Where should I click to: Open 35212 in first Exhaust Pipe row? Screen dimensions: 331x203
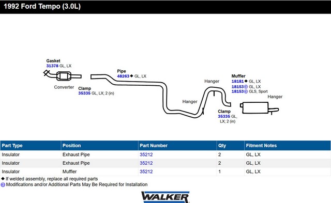click(x=146, y=154)
